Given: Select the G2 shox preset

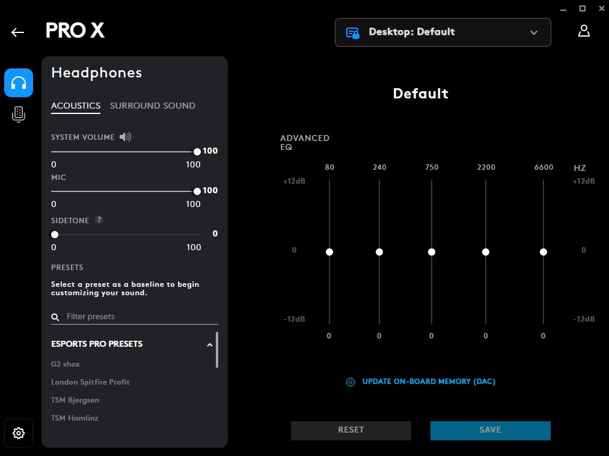Looking at the screenshot, I should pos(66,364).
